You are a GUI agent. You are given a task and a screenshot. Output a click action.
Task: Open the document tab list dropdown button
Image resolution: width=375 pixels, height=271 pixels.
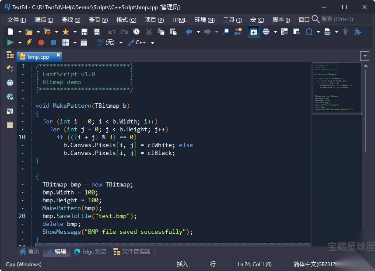point(364,56)
